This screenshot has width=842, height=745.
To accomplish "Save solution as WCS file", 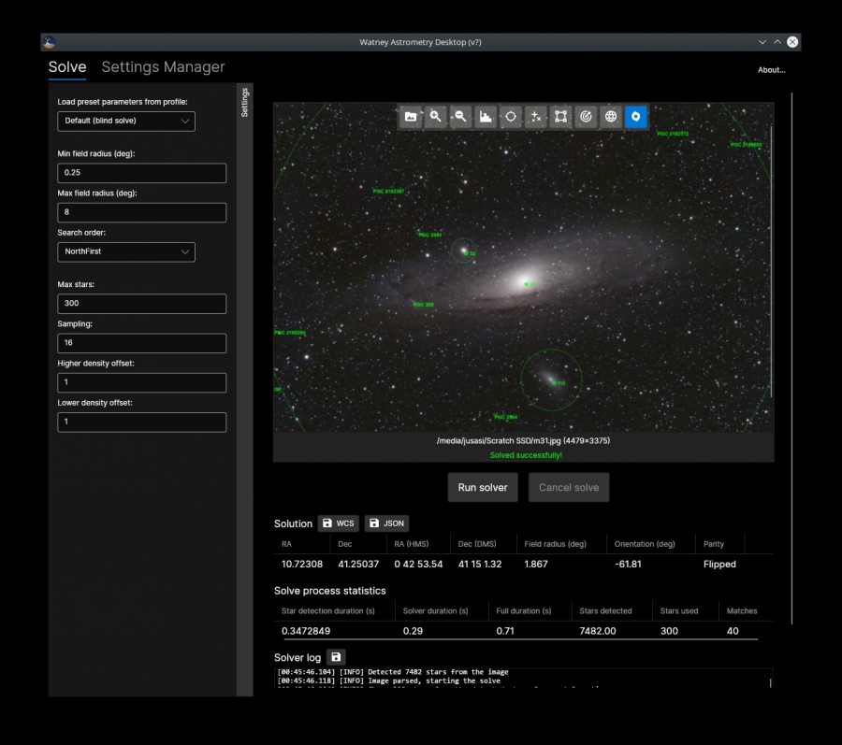I will (339, 523).
